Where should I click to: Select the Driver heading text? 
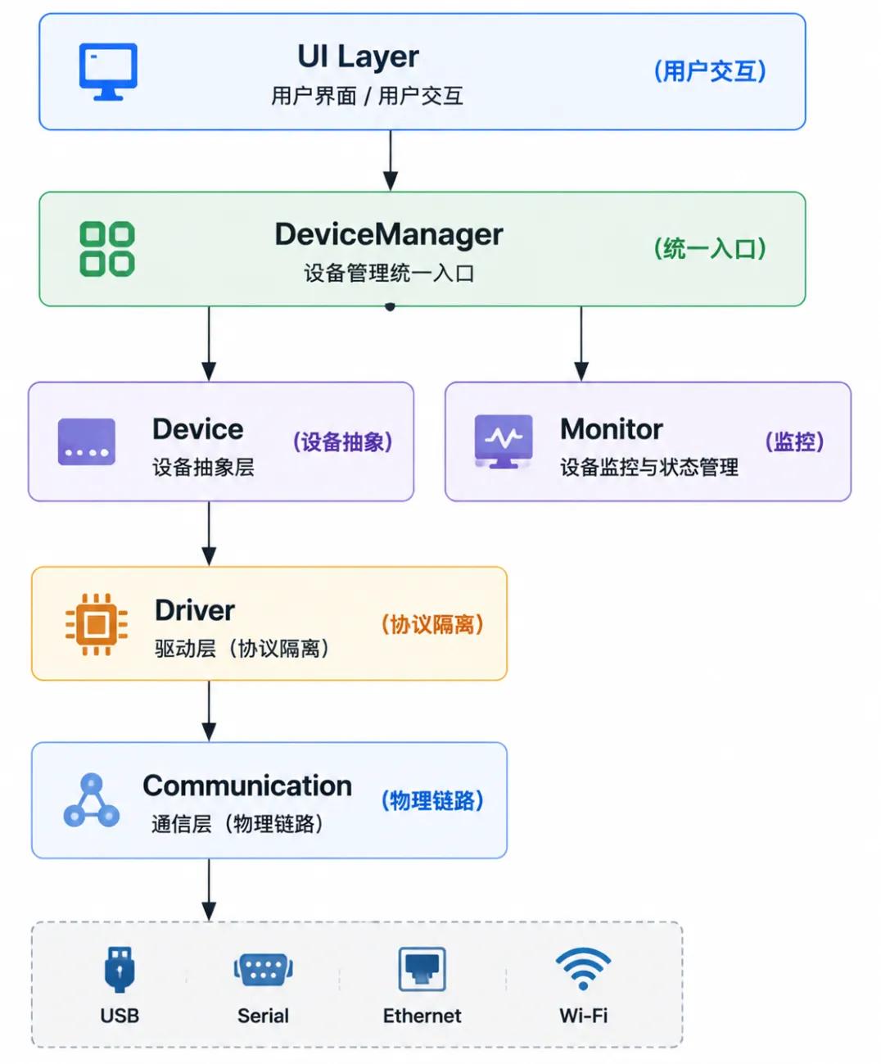point(195,611)
